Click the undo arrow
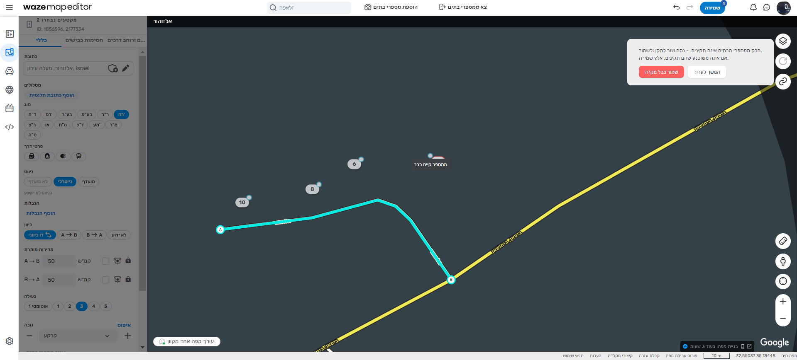797x360 pixels. (676, 7)
